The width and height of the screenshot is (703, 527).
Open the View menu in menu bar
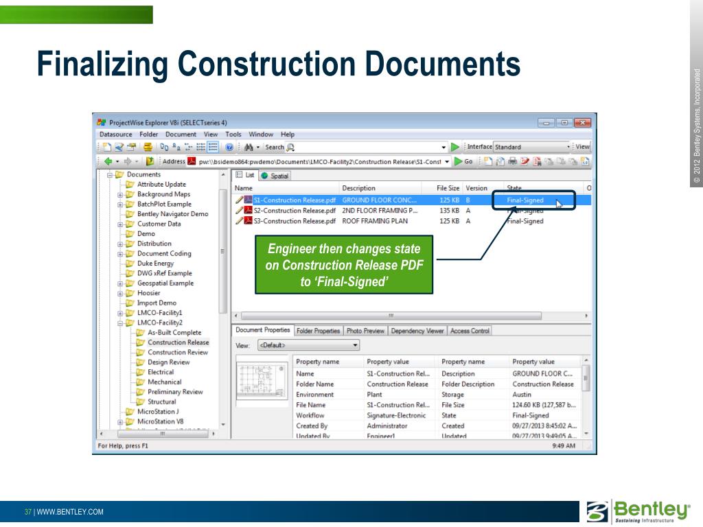[211, 134]
